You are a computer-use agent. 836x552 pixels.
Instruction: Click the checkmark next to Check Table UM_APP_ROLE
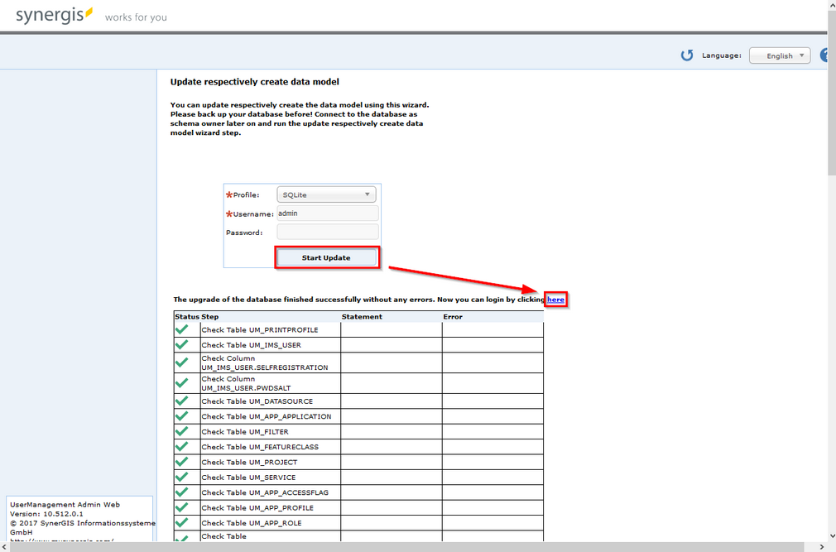coord(183,523)
